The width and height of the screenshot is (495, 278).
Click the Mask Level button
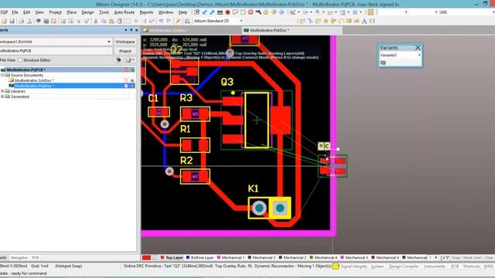pos(472,257)
